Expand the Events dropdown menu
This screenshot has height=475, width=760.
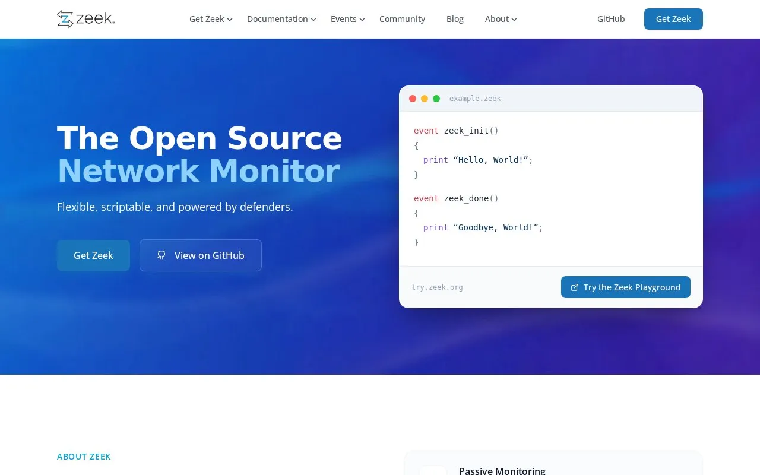pyautogui.click(x=348, y=19)
